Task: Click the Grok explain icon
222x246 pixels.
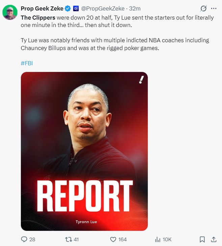Action: click(x=203, y=8)
